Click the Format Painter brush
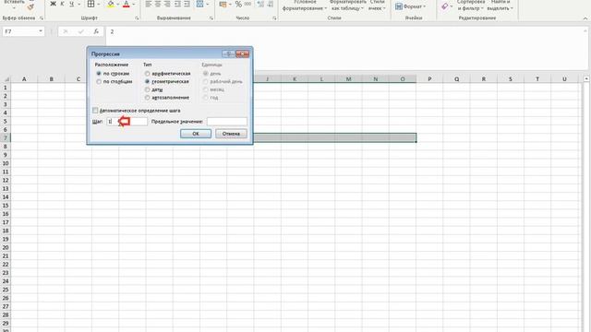The height and width of the screenshot is (332, 591). pos(30,6)
